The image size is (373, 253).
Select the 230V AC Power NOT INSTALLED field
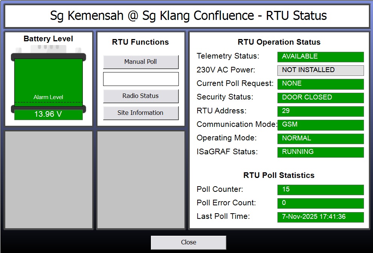(x=320, y=70)
